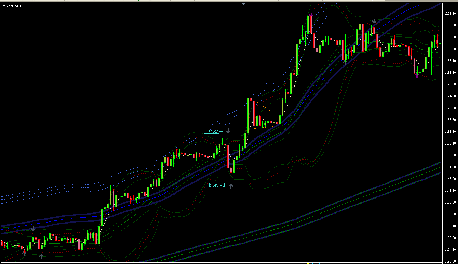Select the 1162.92 price label
The height and width of the screenshot is (264, 458).
211,131
